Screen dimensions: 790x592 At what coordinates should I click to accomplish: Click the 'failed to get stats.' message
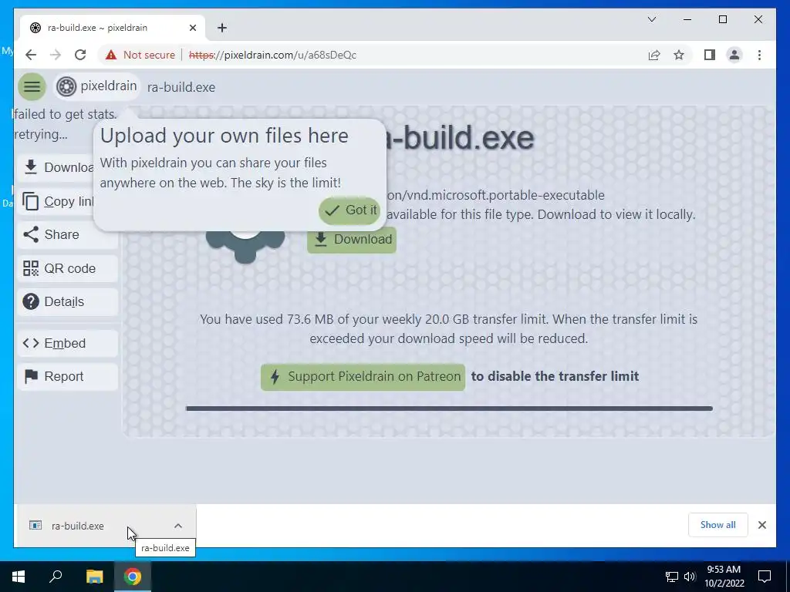coord(65,114)
